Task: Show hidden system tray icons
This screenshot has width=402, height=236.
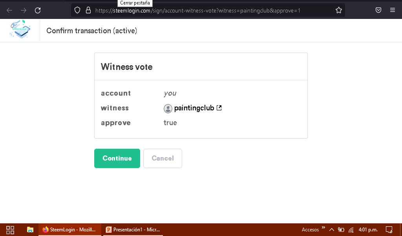Action: tap(331, 230)
